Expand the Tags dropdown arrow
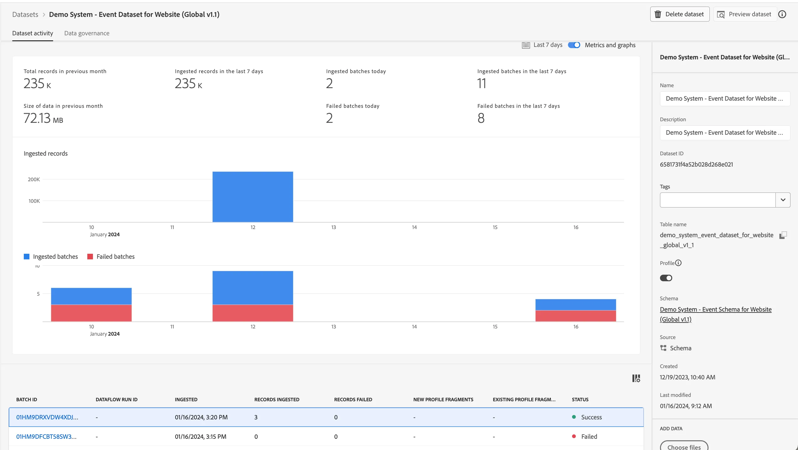The width and height of the screenshot is (798, 450). [x=783, y=200]
